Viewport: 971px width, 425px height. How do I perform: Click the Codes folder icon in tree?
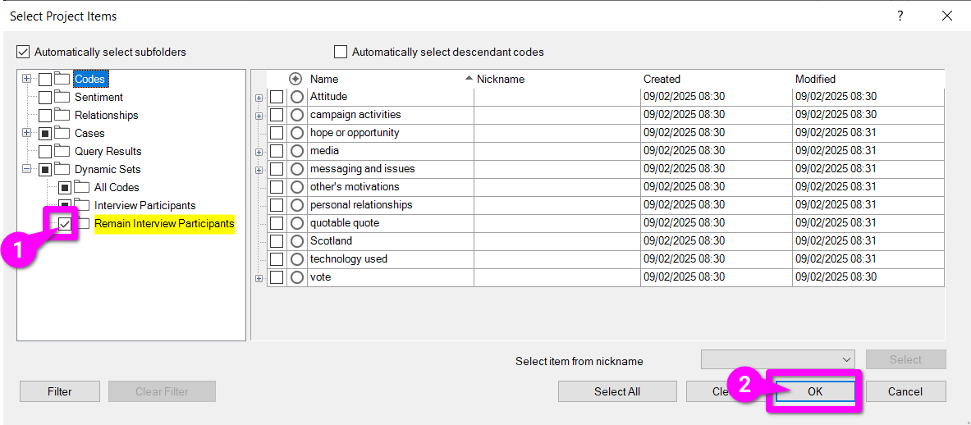62,79
